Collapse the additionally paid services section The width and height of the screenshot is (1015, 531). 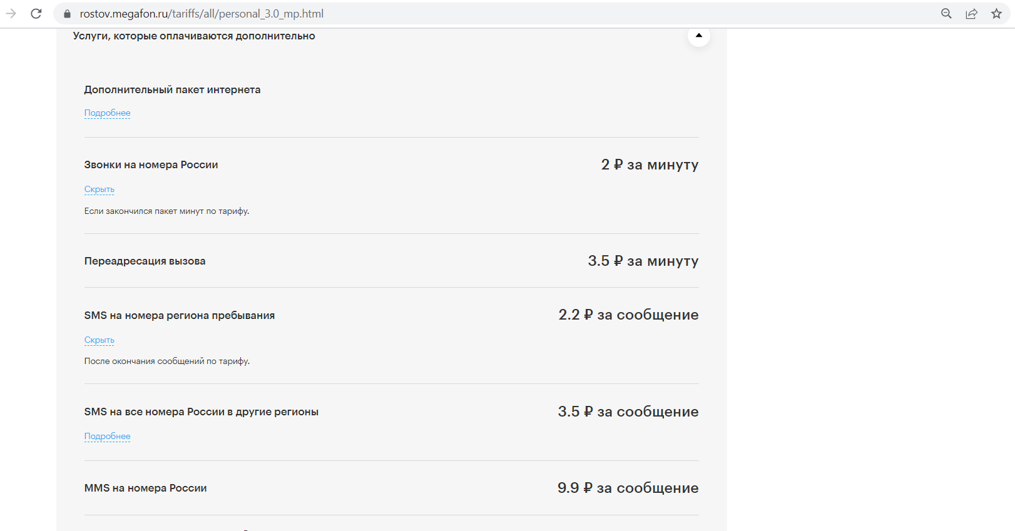point(698,36)
